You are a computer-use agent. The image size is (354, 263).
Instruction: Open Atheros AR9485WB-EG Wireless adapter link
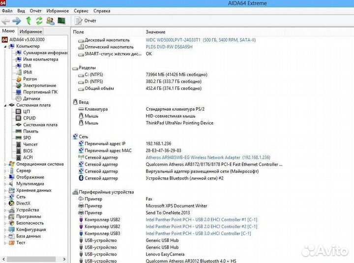(x=208, y=158)
